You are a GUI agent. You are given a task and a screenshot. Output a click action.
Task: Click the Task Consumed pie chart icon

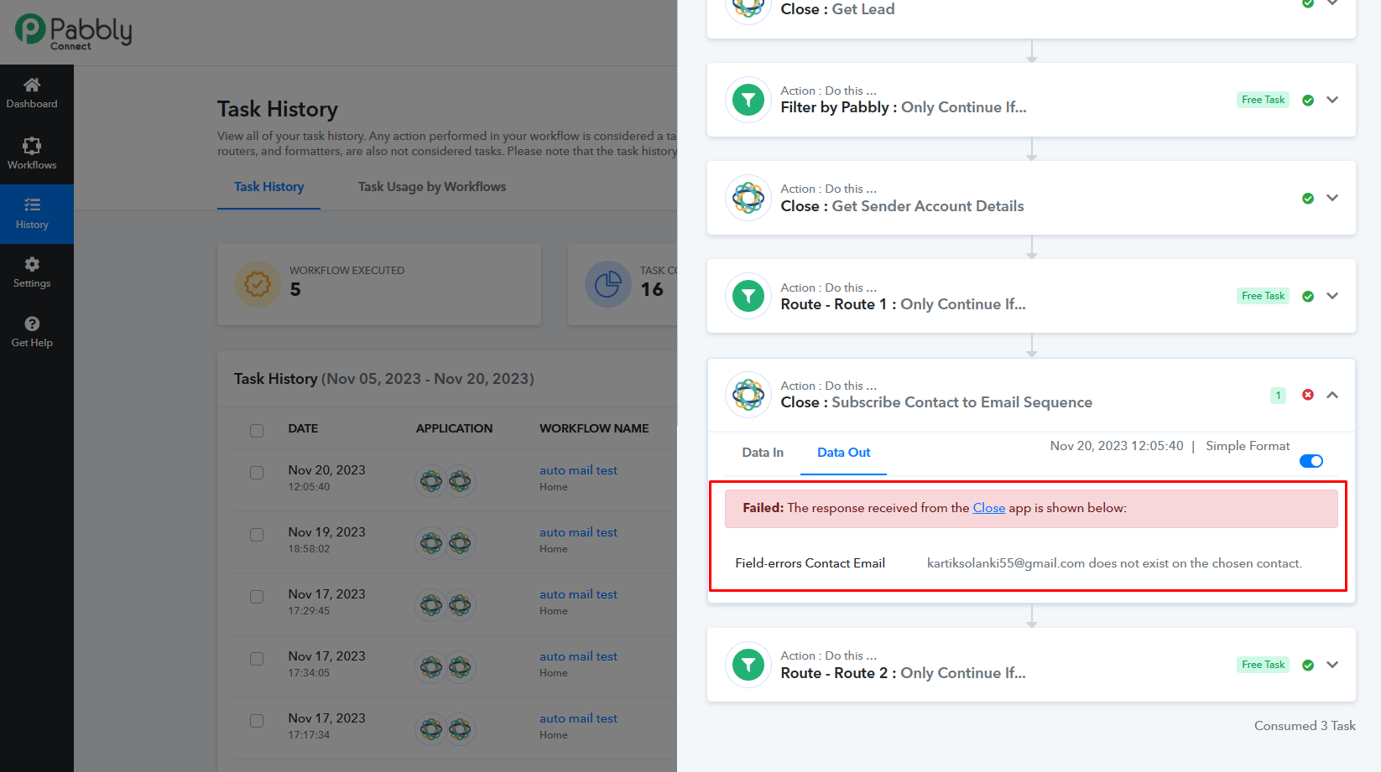click(x=607, y=284)
